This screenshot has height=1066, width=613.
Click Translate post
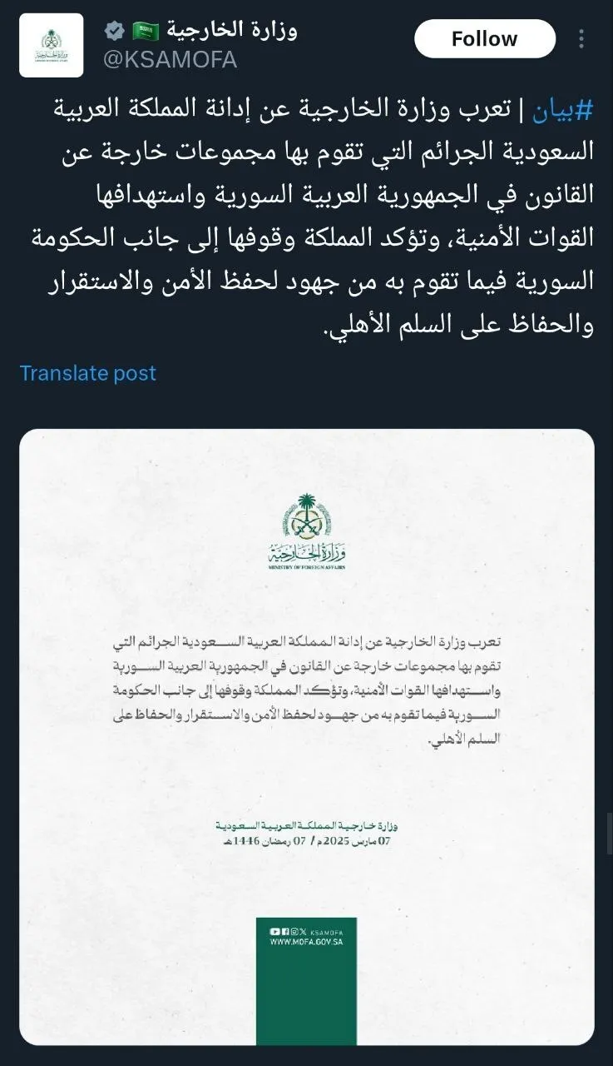88,373
